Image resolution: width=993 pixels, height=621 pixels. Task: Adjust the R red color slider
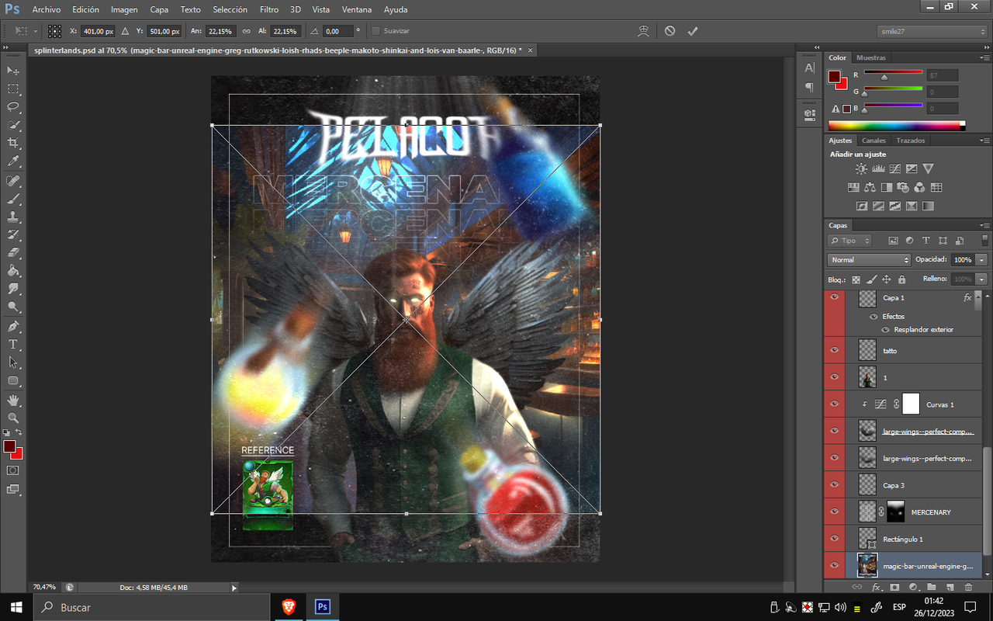coord(884,78)
